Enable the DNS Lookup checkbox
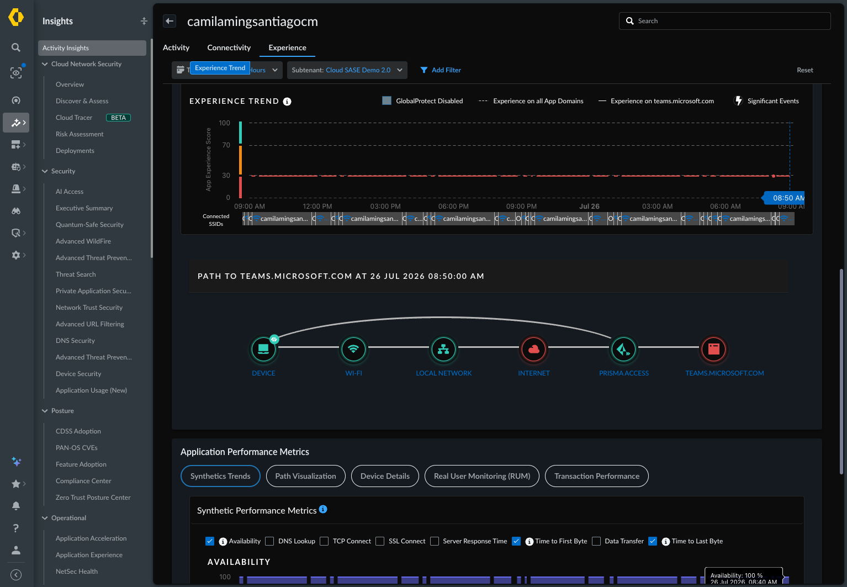This screenshot has width=847, height=587. click(x=269, y=541)
